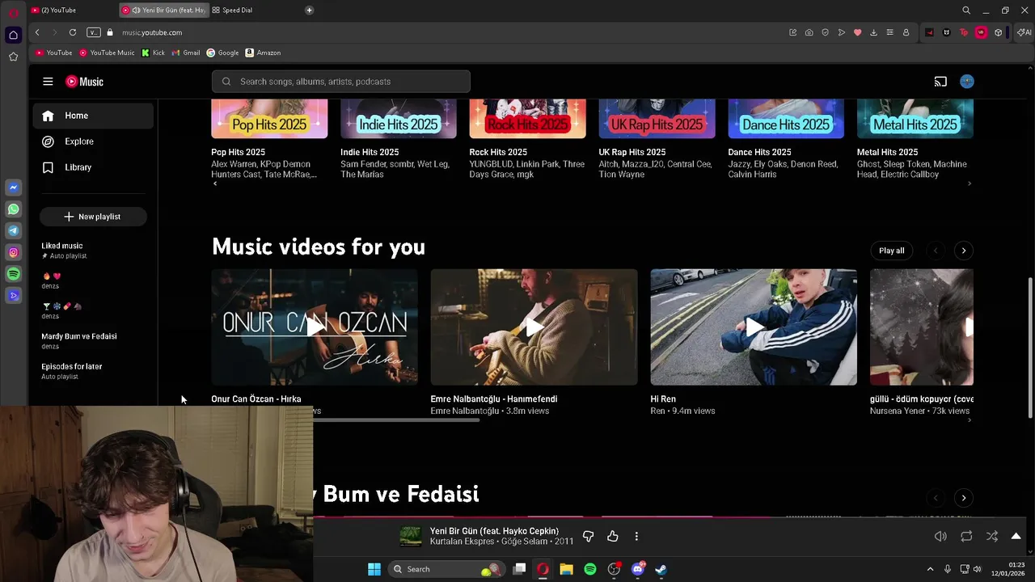The image size is (1035, 582).
Task: Click the browser snapshot camera icon
Action: click(809, 32)
